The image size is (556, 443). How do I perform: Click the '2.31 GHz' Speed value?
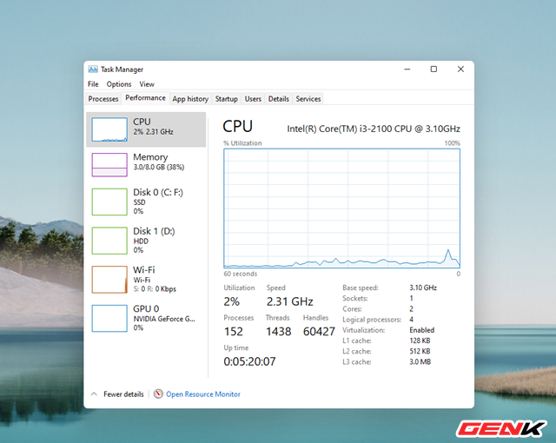click(x=289, y=301)
